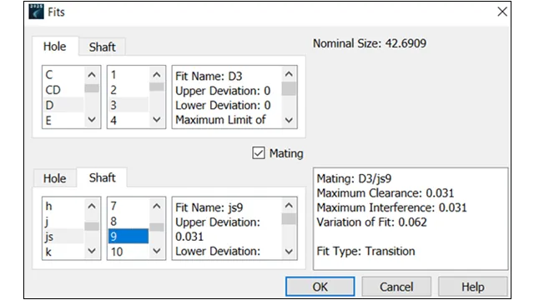
Task: Click down arrow of shaft grade list scrollbar
Action: (x=157, y=251)
